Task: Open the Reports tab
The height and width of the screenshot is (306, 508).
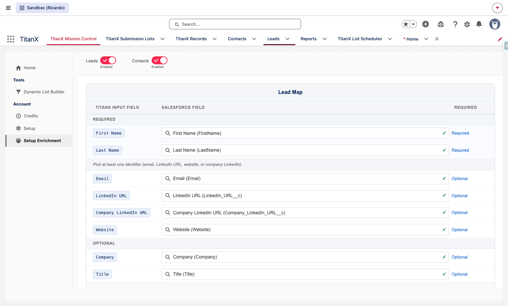Action: pyautogui.click(x=309, y=39)
